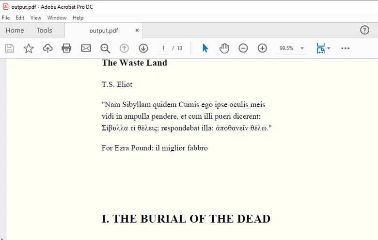
Task: Click the current page number field
Action: [163, 48]
